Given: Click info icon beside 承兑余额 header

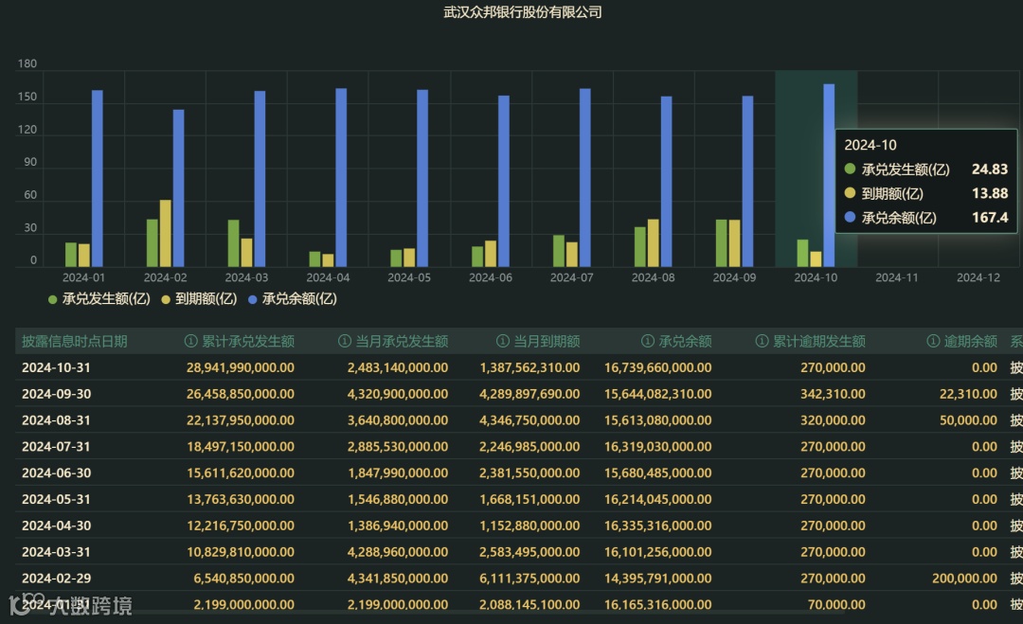Looking at the screenshot, I should pos(647,341).
